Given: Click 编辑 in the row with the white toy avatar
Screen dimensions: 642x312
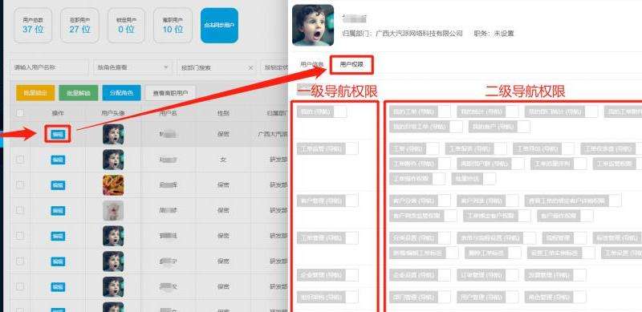Looking at the screenshot, I should [58, 210].
